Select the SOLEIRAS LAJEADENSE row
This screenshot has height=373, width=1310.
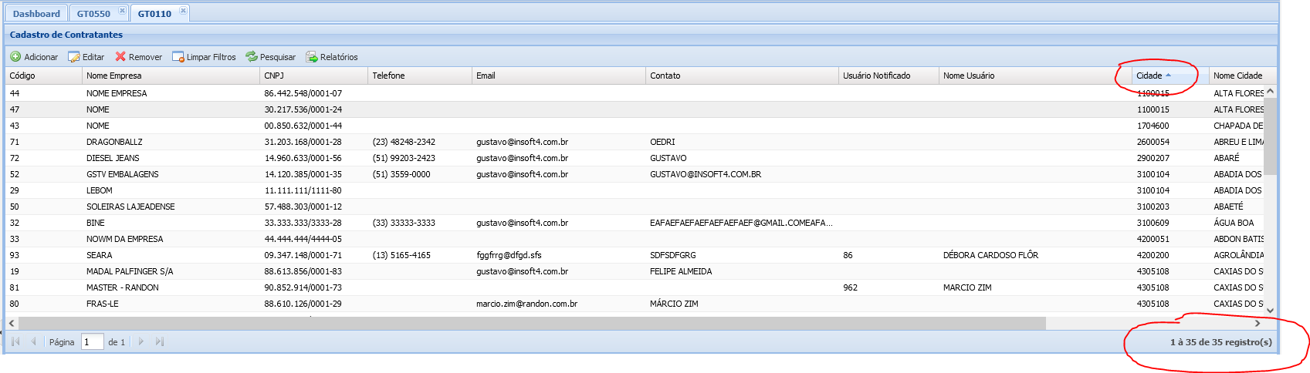[x=635, y=207]
